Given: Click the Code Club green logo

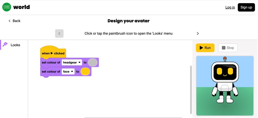Looking at the screenshot, I should 7,7.
